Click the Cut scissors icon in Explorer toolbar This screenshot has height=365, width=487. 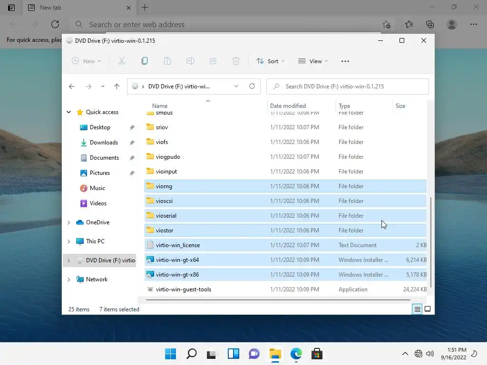121,61
